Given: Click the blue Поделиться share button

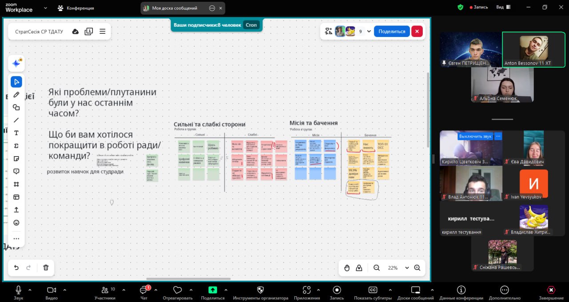Looking at the screenshot, I should [392, 32].
